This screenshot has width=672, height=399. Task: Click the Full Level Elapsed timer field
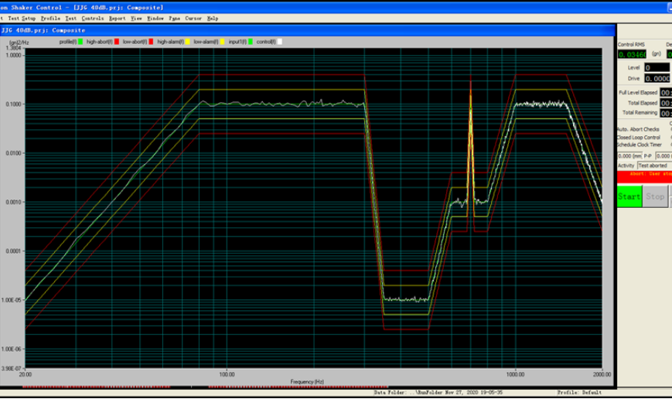click(666, 93)
